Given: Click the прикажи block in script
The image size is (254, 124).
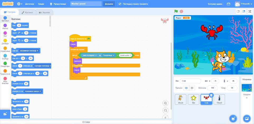Looking at the screenshot, I should 77,61.
